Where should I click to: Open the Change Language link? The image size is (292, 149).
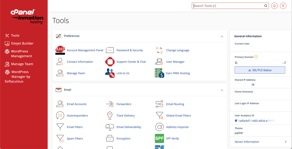point(178,50)
